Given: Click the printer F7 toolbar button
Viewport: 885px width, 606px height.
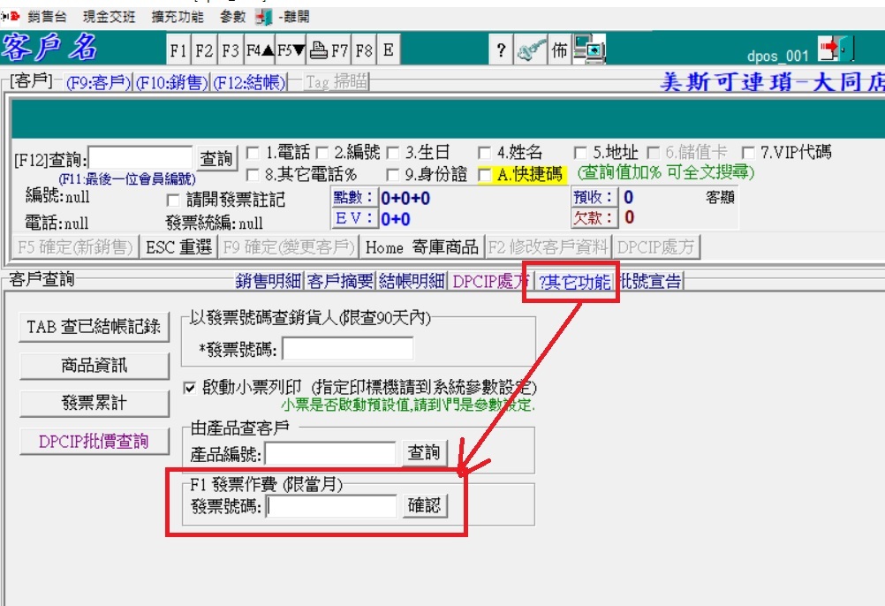Looking at the screenshot, I should pos(329,50).
